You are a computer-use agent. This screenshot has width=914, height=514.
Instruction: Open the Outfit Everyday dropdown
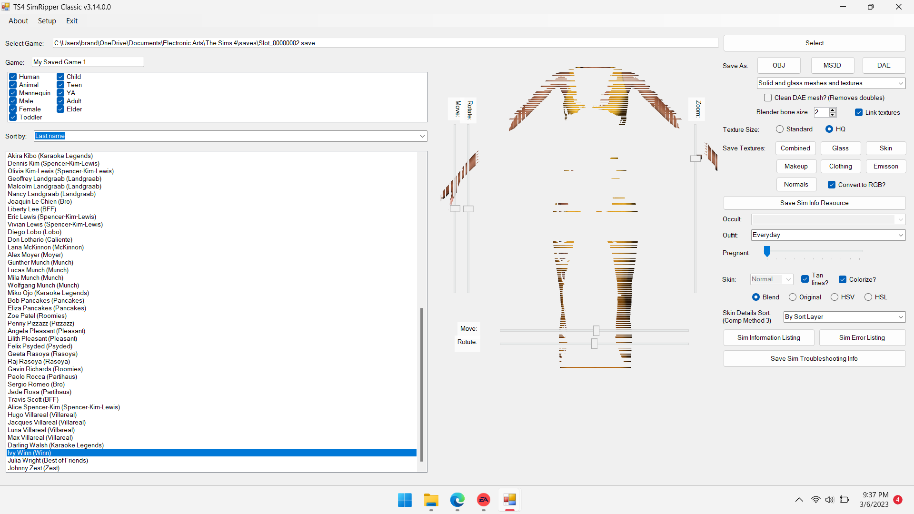click(x=900, y=235)
